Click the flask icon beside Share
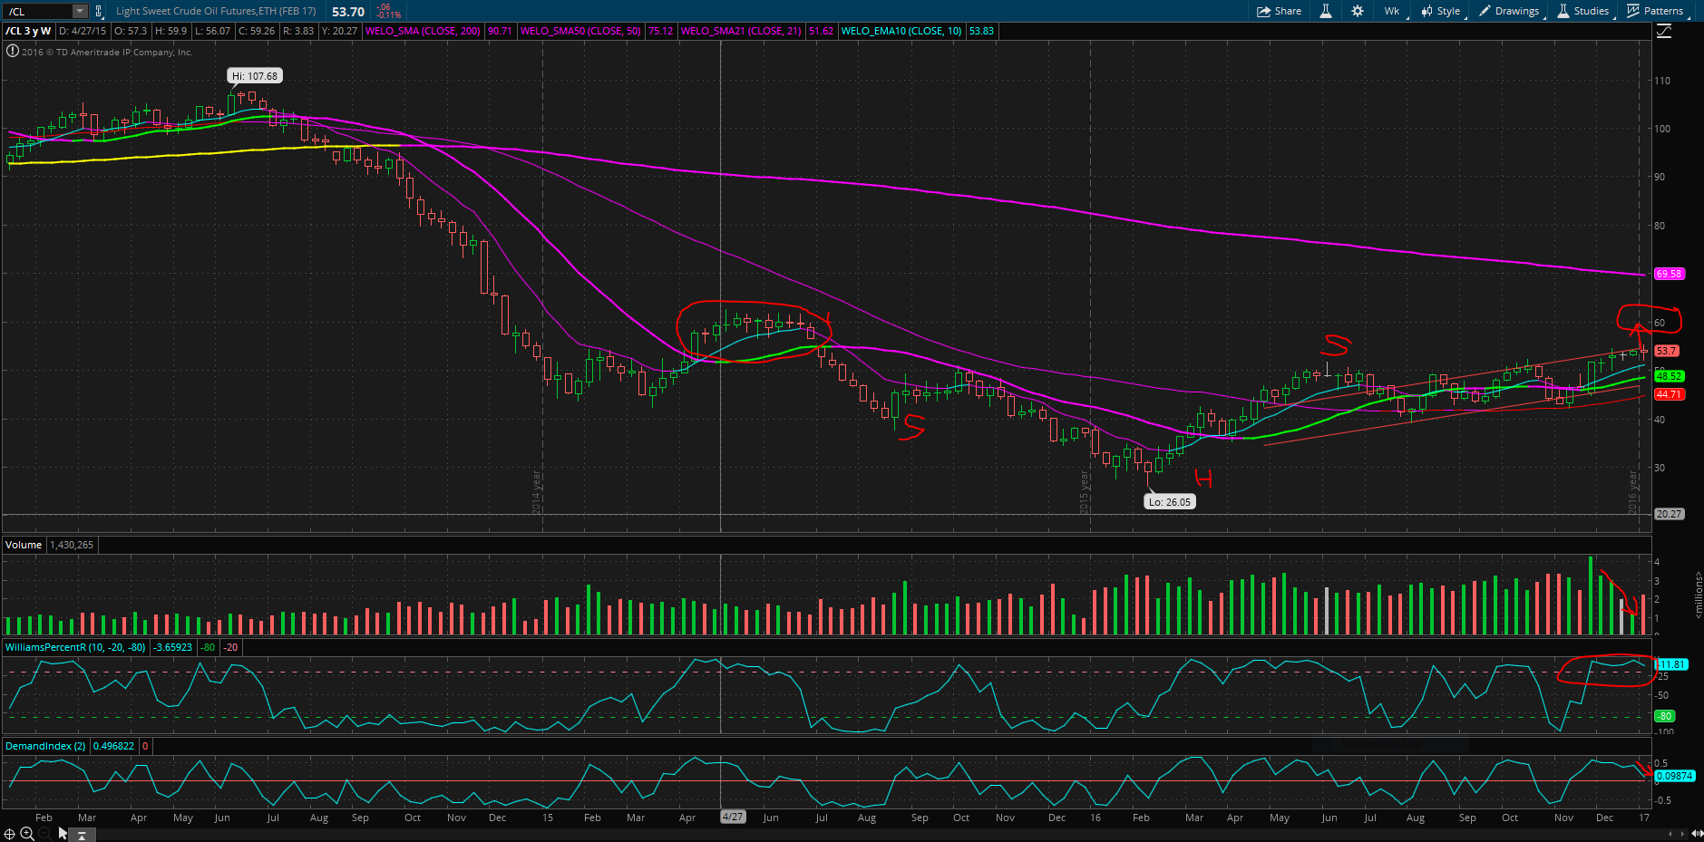This screenshot has height=842, width=1704. click(1326, 11)
